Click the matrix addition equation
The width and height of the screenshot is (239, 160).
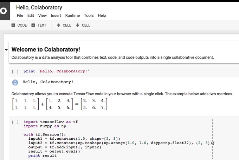tap(60, 104)
